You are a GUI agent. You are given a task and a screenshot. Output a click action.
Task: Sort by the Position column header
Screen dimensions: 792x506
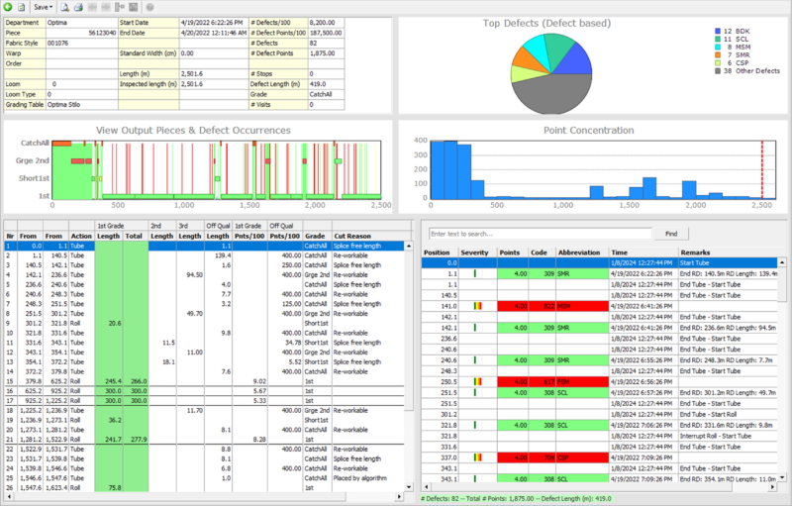click(440, 253)
